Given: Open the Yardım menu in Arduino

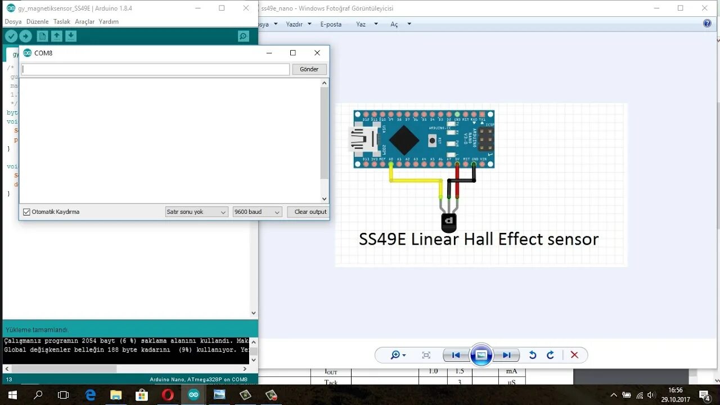Looking at the screenshot, I should coord(109,21).
